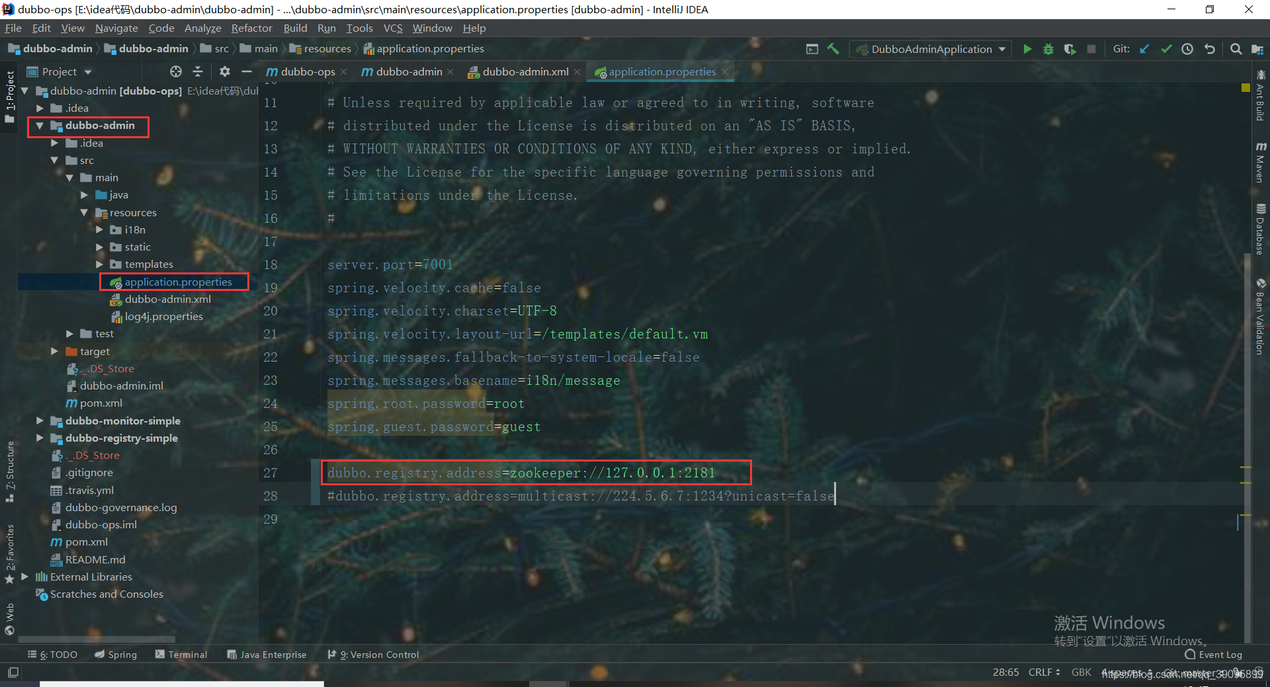The image size is (1270, 687).
Task: Open the Event Log
Action: [1213, 655]
